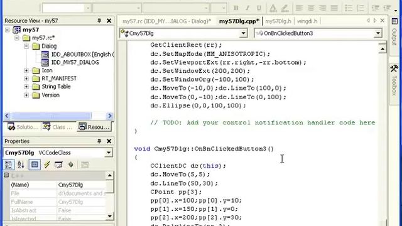This screenshot has height=226, width=402.
Task: Switch to Solution Explorer tab
Action: (23, 127)
